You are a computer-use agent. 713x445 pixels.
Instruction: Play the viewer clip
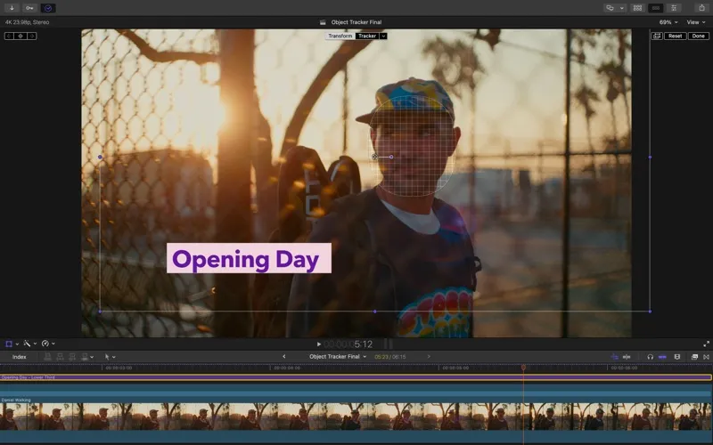tap(319, 344)
